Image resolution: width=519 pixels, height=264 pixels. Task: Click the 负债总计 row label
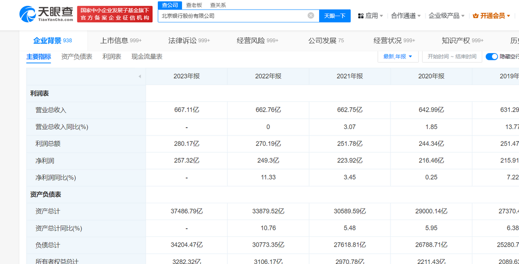(48, 245)
